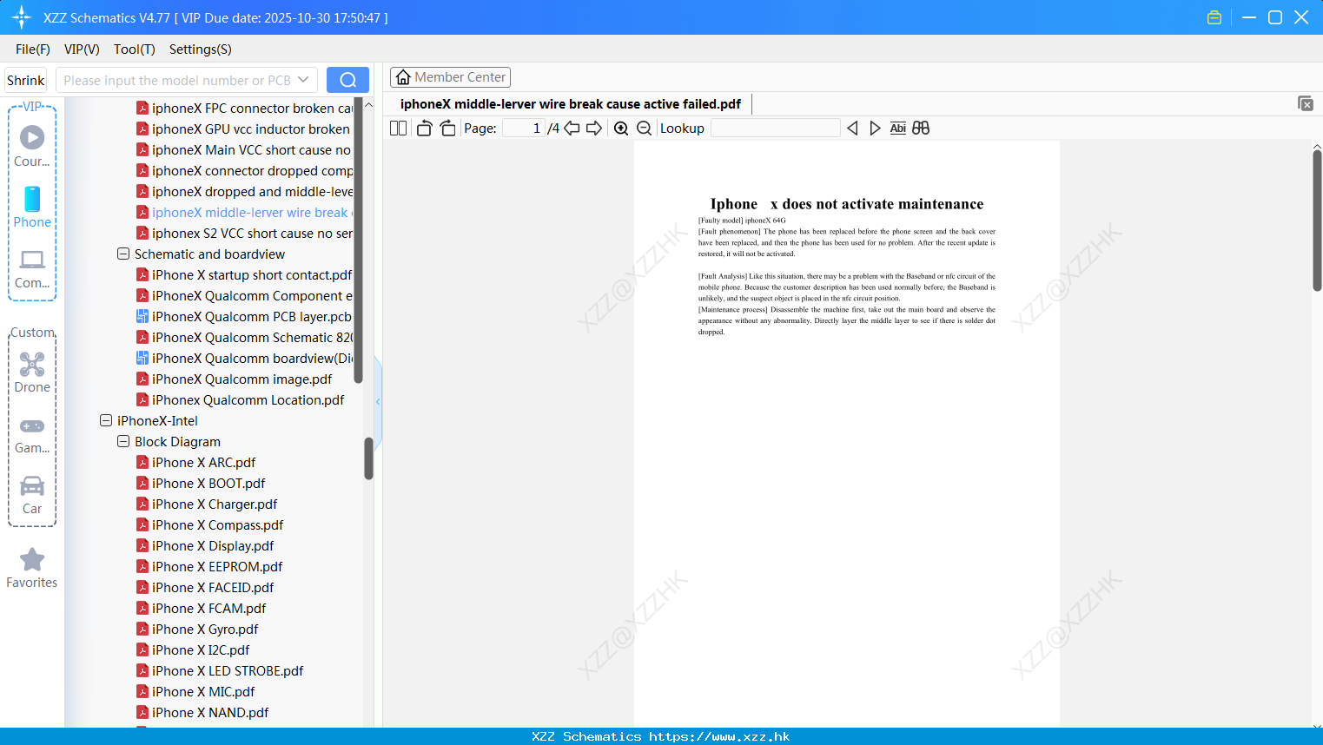The height and width of the screenshot is (745, 1323).
Task: Find next lookup result
Action: (x=875, y=128)
